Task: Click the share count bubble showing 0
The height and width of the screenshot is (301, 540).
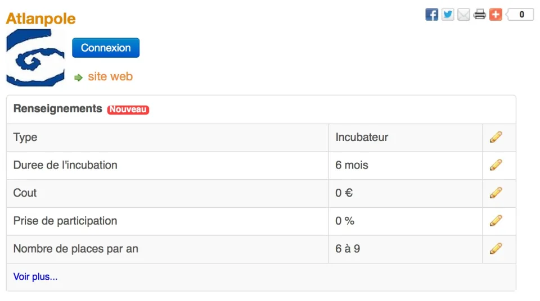Action: [x=520, y=15]
